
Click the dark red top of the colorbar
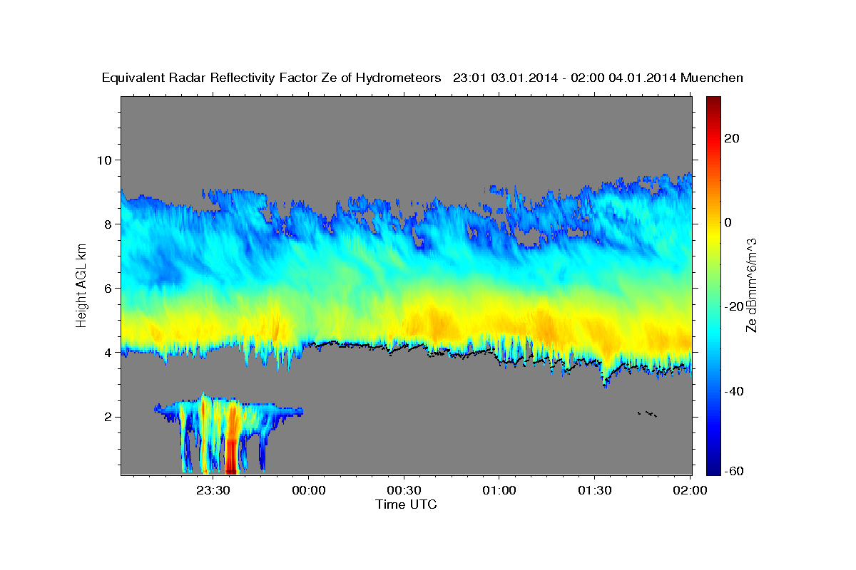pyautogui.click(x=713, y=103)
